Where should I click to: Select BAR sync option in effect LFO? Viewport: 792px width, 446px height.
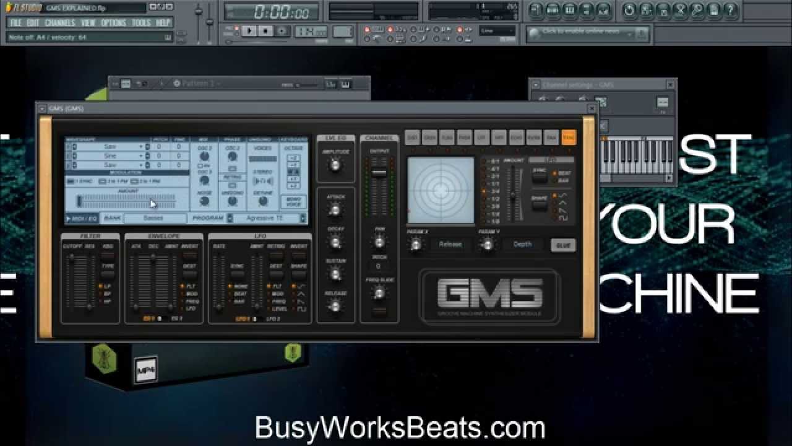(x=561, y=181)
